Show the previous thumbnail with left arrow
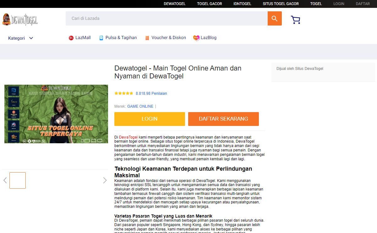The width and height of the screenshot is (377, 233). tap(5, 180)
